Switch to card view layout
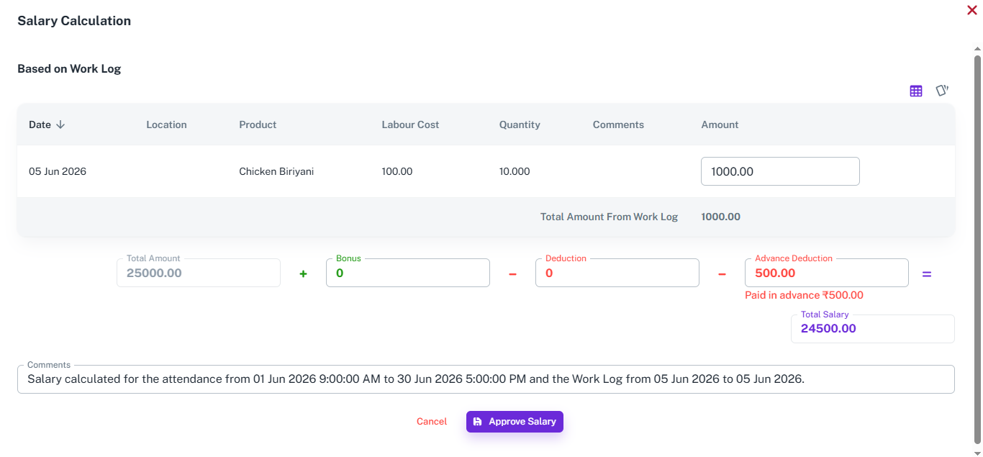 [942, 91]
